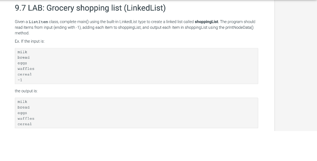Click the "the output is:" line
Screen dimensions: 317x161
click(26, 91)
